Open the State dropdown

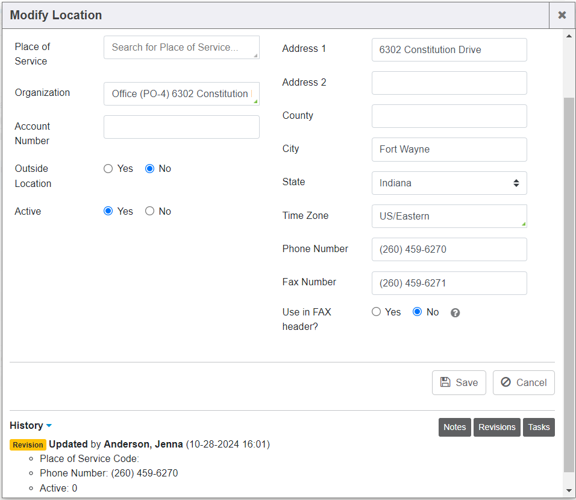(x=449, y=183)
